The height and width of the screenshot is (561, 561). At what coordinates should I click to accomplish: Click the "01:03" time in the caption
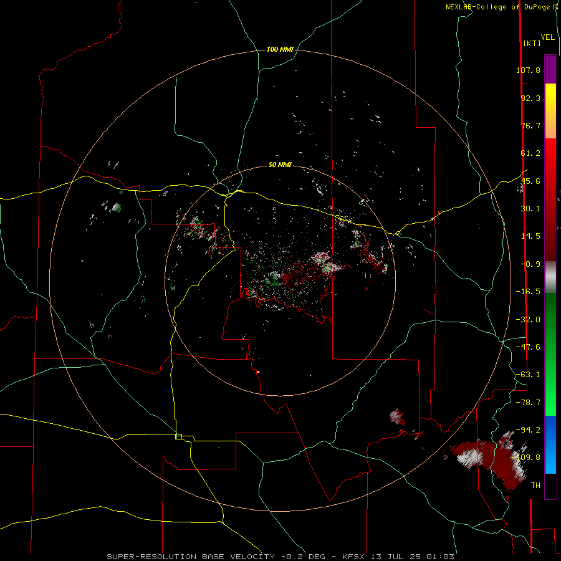[x=441, y=557]
